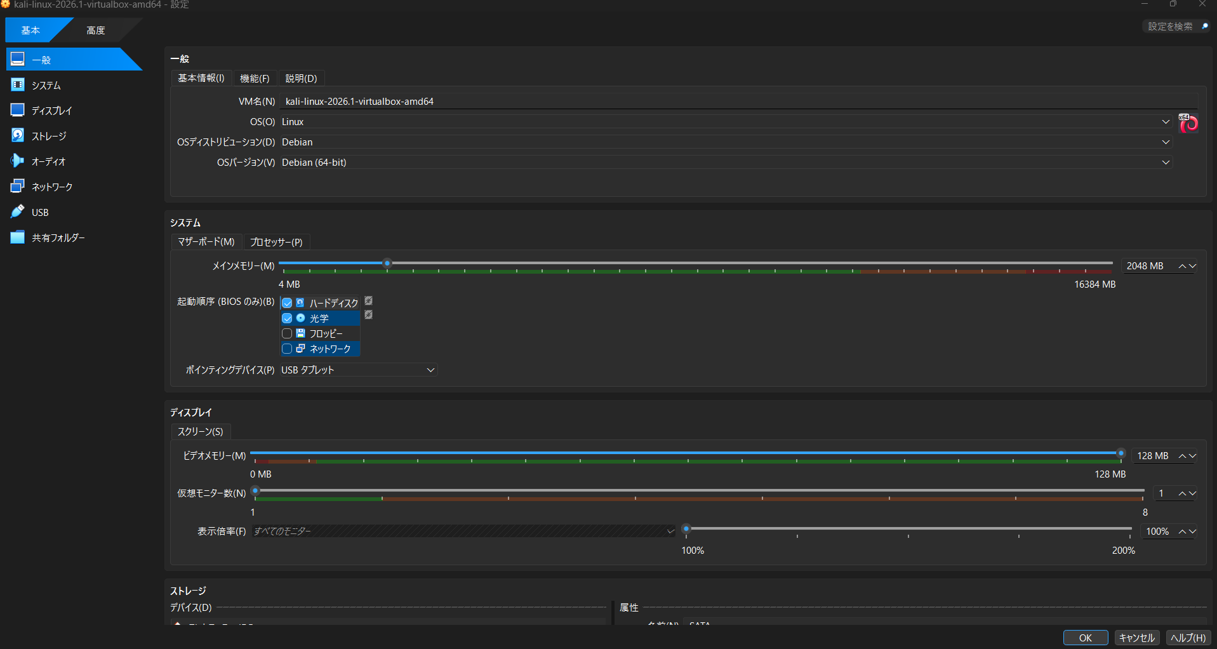Decrease 表示倍率 with the down arrow
Image resolution: width=1217 pixels, height=649 pixels.
click(x=1192, y=532)
